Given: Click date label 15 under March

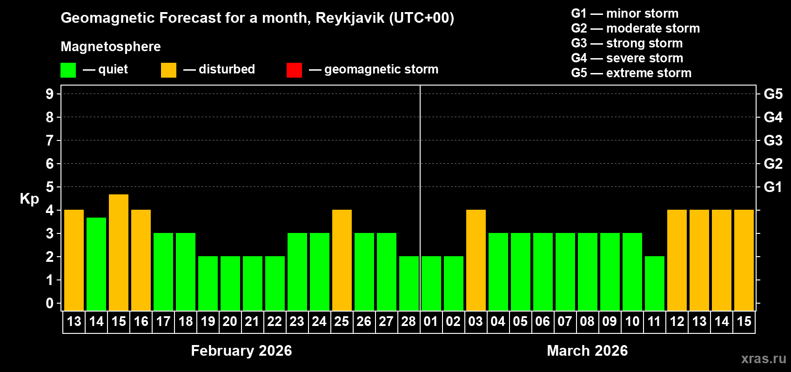Looking at the screenshot, I should pyautogui.click(x=744, y=322).
